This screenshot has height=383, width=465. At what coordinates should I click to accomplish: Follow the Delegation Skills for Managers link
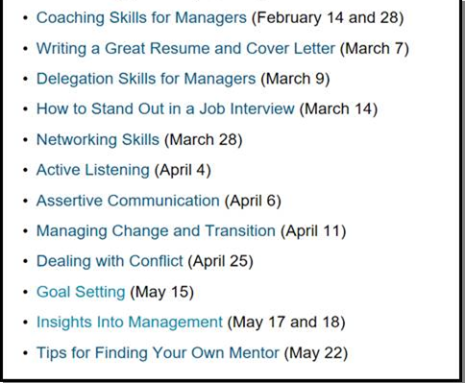click(146, 79)
